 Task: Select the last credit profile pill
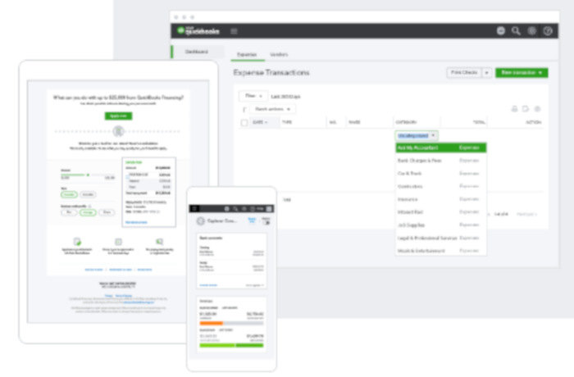[x=107, y=212]
